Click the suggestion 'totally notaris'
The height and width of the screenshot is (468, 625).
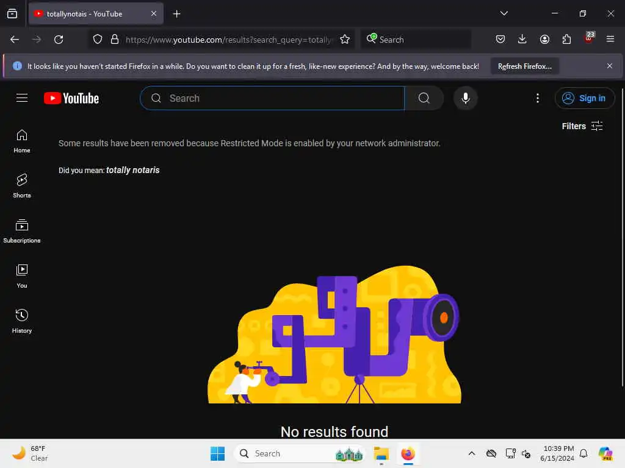[132, 171]
